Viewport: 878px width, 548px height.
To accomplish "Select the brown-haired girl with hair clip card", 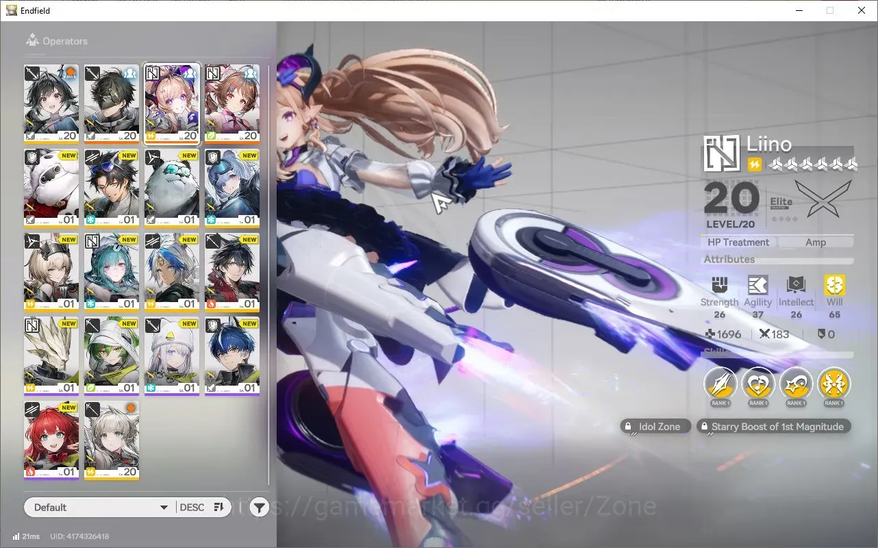I will tap(232, 103).
